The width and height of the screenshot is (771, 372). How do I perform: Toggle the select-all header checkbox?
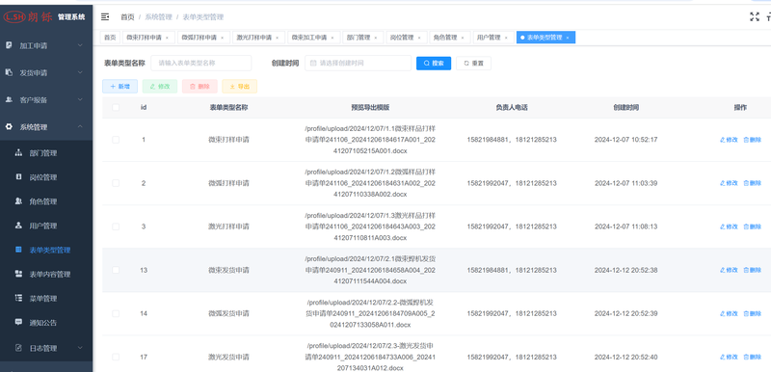pos(116,107)
